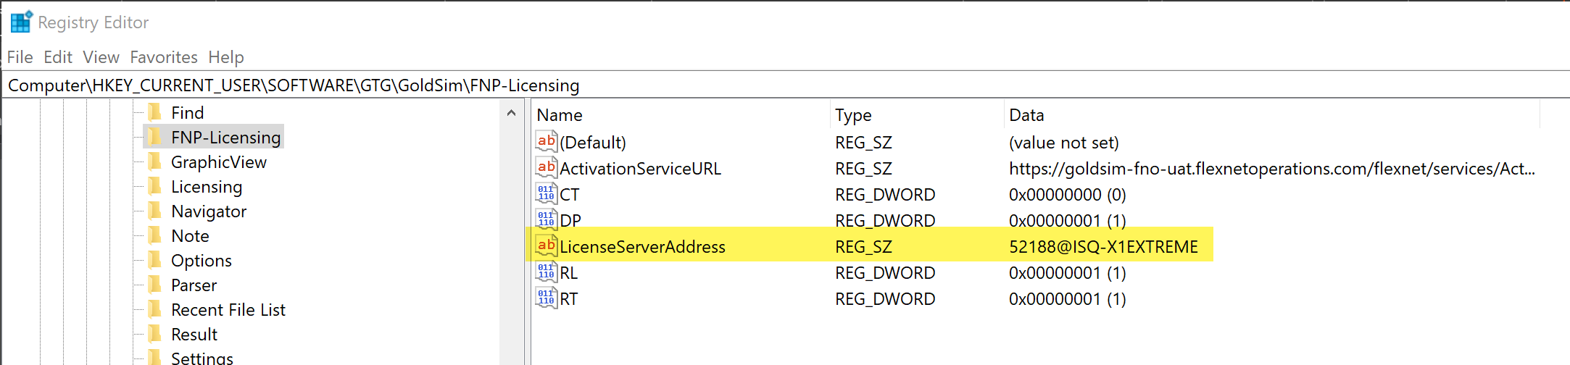This screenshot has height=365, width=1570.
Task: Open the File menu
Action: pyautogui.click(x=20, y=57)
